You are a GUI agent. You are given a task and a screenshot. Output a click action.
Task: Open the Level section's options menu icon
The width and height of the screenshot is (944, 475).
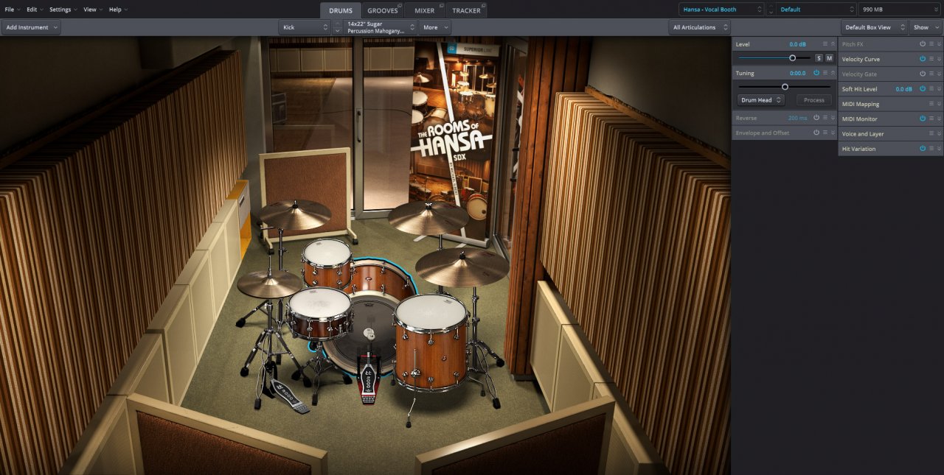[x=825, y=44]
